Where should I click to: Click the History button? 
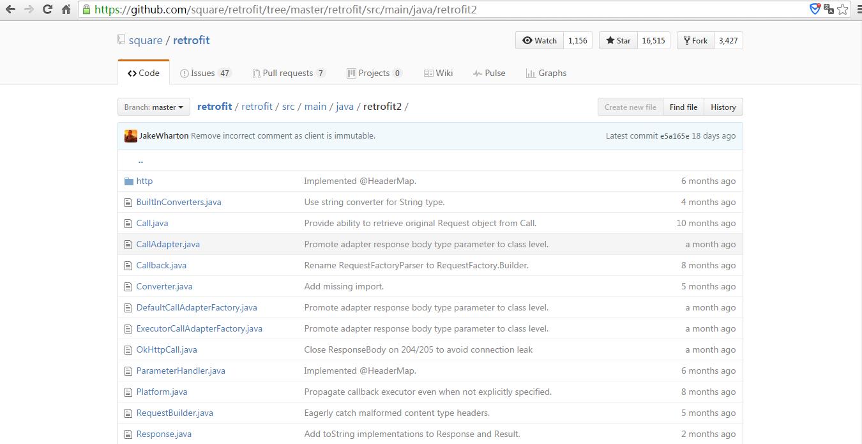click(x=723, y=107)
